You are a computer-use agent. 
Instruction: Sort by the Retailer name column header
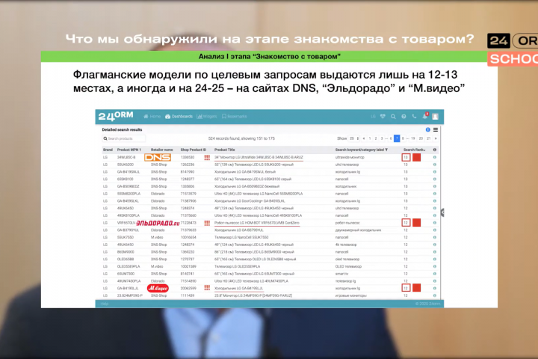pyautogui.click(x=162, y=150)
